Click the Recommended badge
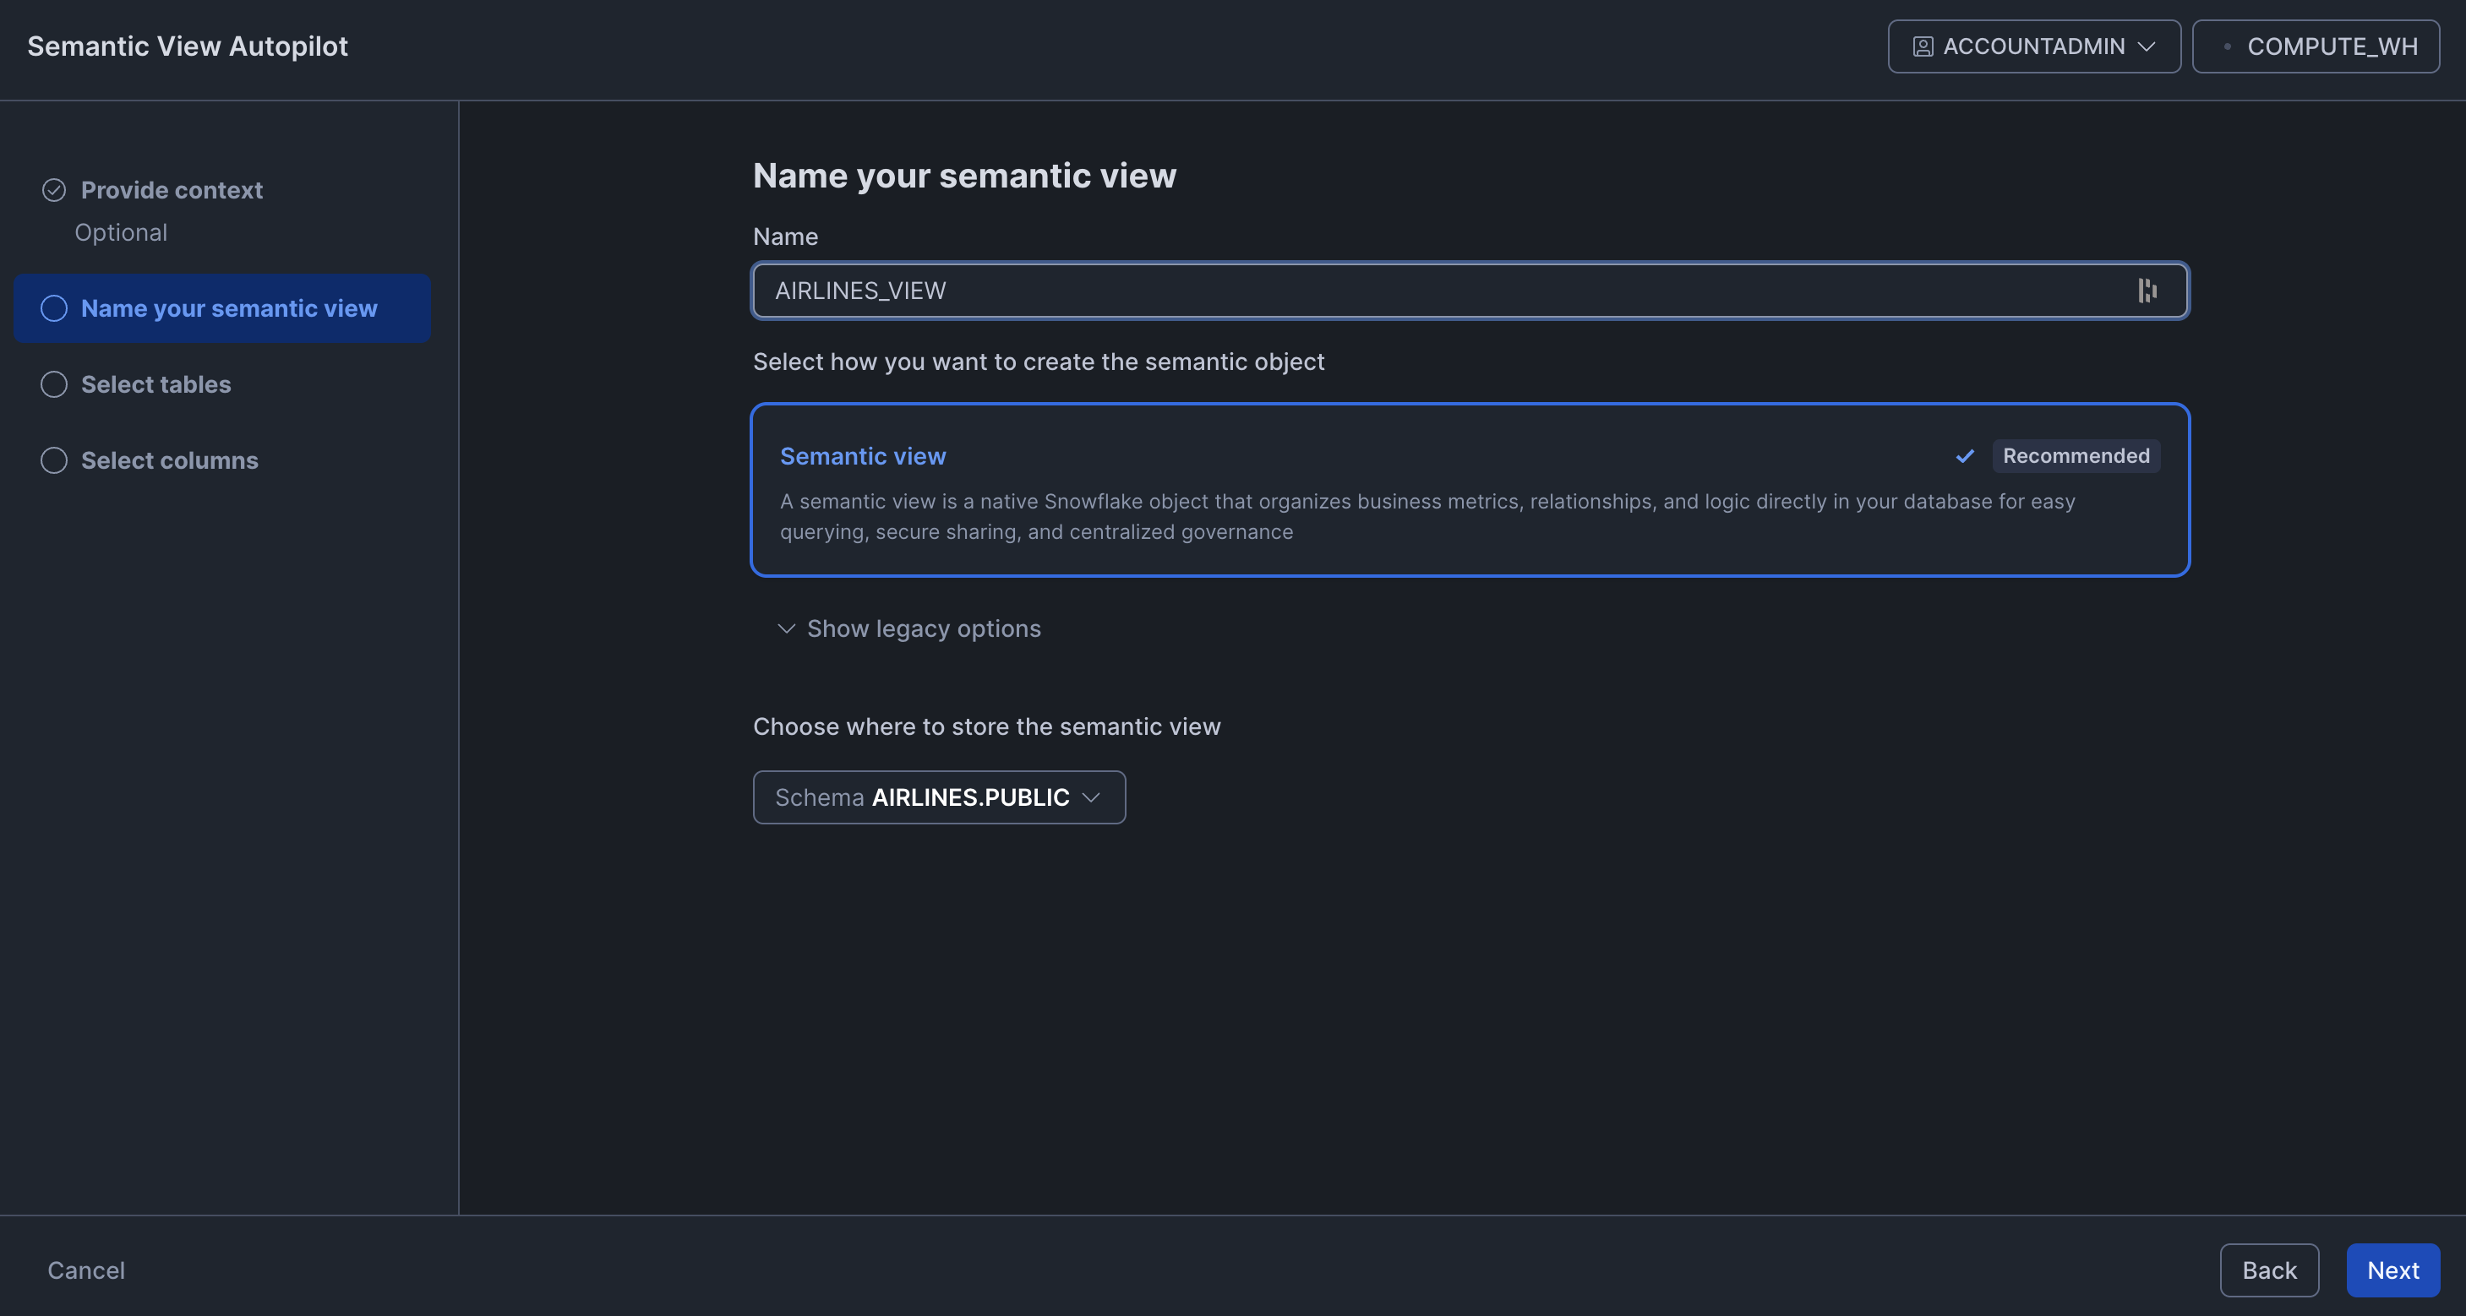Image resolution: width=2466 pixels, height=1316 pixels. (x=2076, y=455)
